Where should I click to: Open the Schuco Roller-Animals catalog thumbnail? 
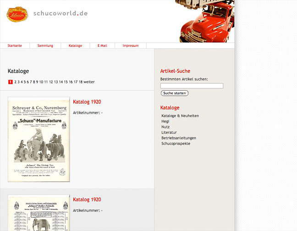coord(39,213)
